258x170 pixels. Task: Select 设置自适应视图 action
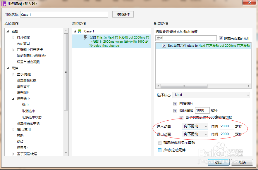pyautogui.click(x=28, y=62)
